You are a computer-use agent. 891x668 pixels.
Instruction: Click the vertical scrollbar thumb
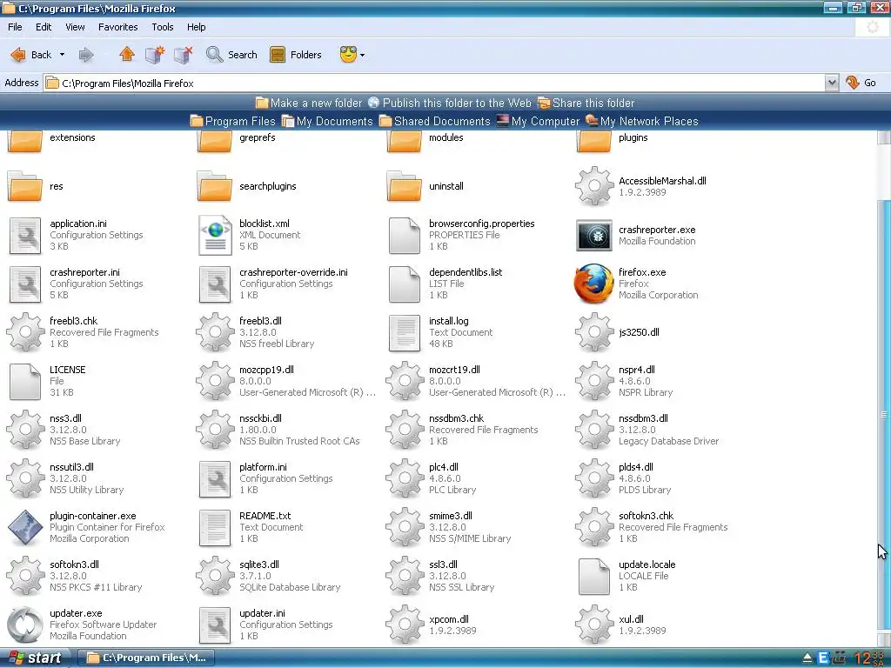884,415
